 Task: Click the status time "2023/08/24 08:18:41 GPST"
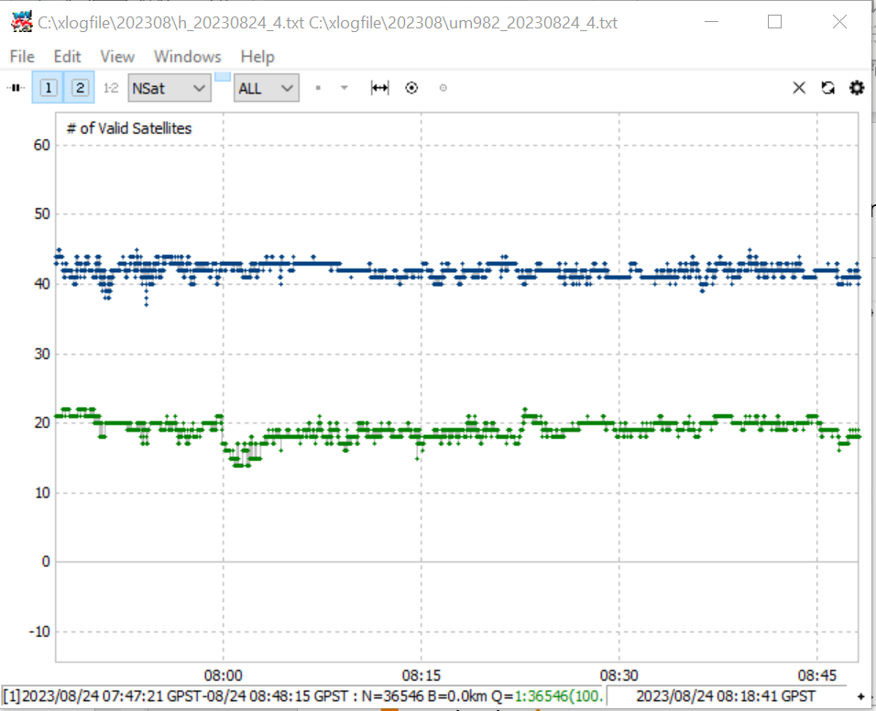pyautogui.click(x=726, y=696)
